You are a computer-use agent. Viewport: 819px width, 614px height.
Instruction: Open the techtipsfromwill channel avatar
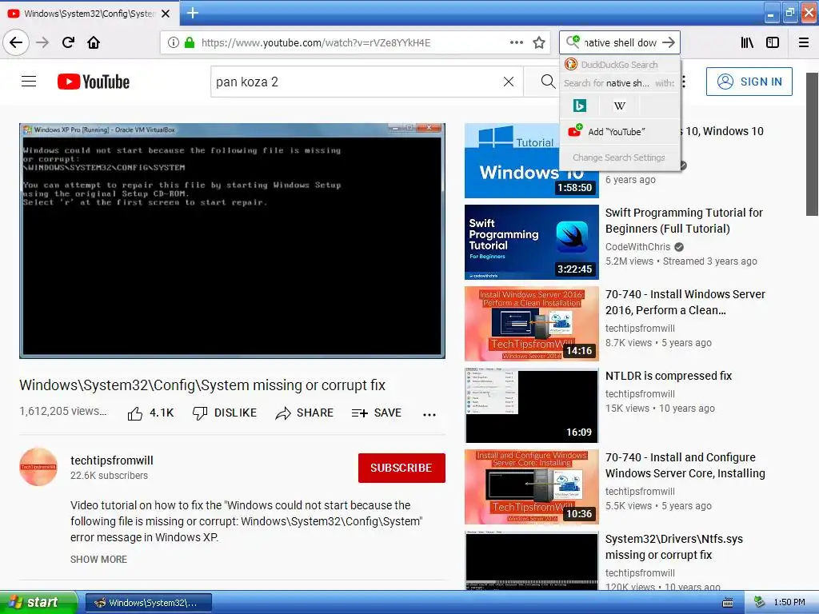pos(38,467)
